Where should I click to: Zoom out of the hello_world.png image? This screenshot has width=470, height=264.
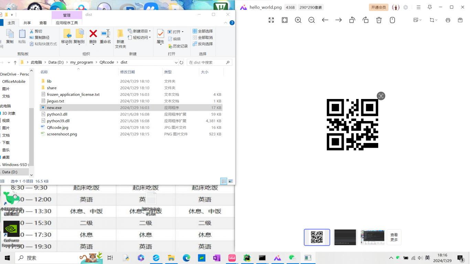[x=311, y=20]
